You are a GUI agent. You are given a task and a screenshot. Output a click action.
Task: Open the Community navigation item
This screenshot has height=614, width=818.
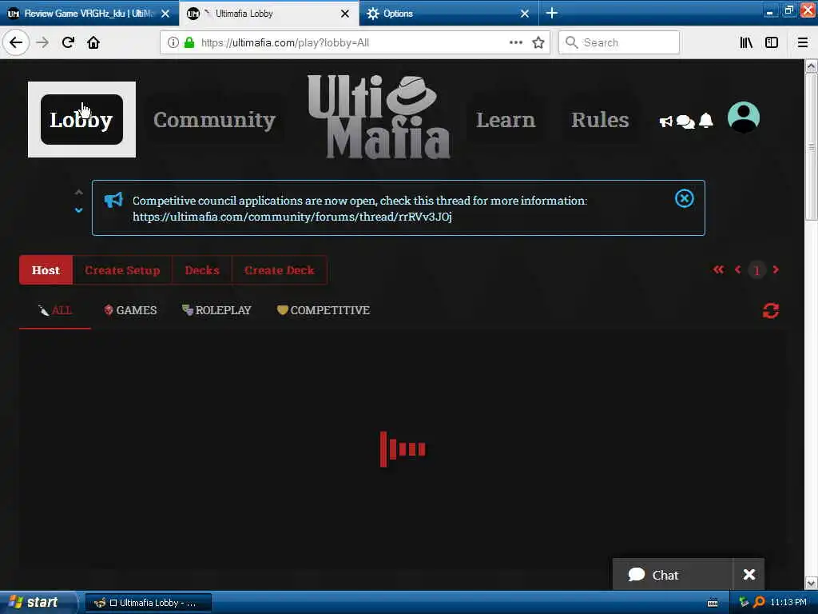click(214, 120)
